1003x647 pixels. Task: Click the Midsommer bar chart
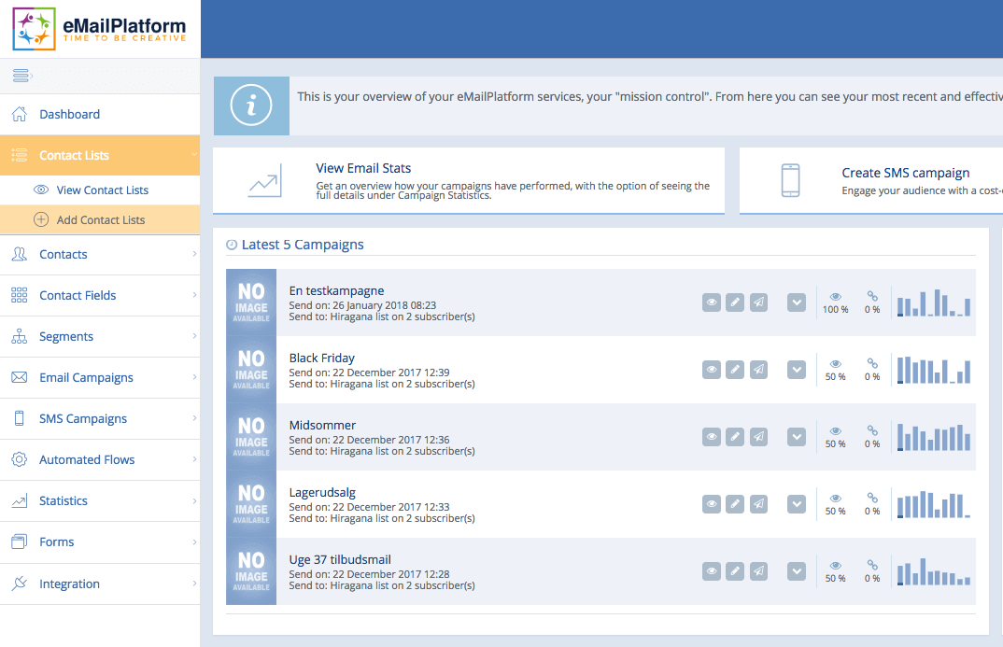(933, 437)
